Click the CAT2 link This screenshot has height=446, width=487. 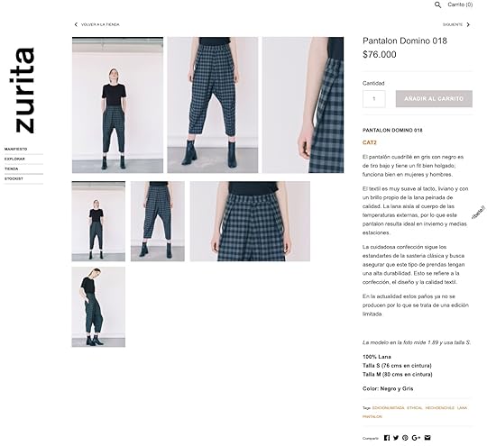pyautogui.click(x=369, y=142)
